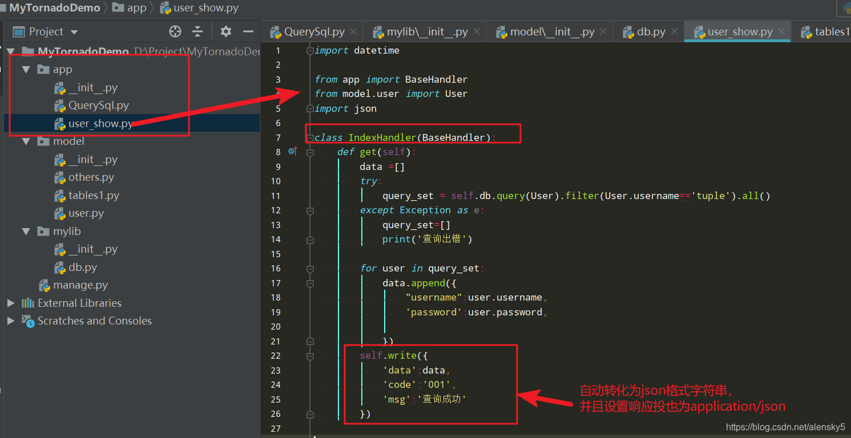Click the BaseHandler import on line 3
This screenshot has width=851, height=438.
point(436,79)
